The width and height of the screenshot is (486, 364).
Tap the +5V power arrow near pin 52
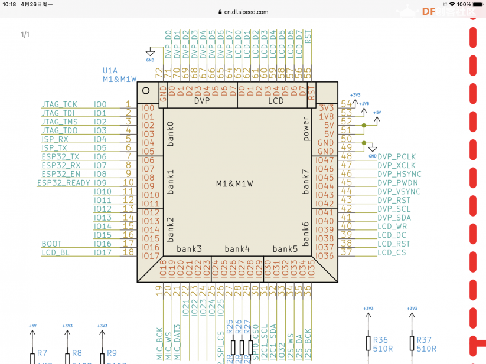(377, 117)
